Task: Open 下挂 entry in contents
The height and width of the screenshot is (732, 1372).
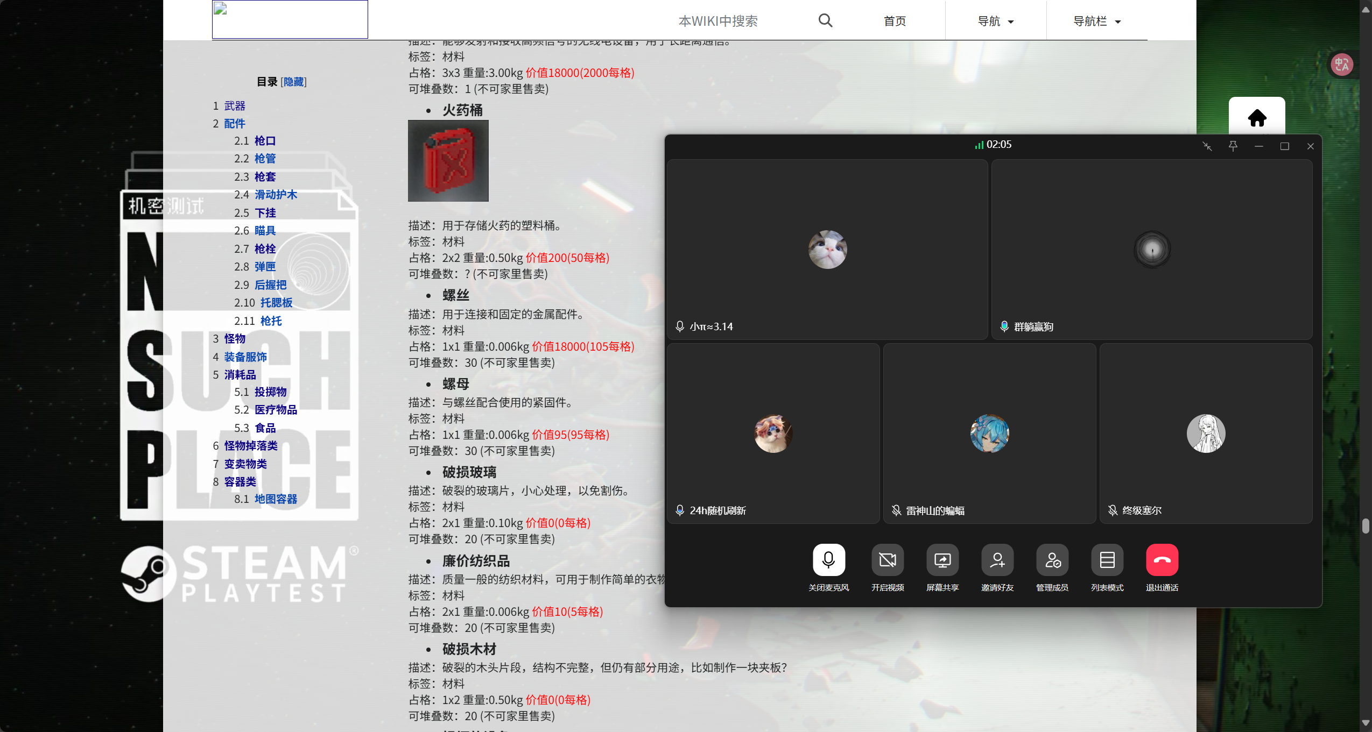Action: (x=265, y=213)
